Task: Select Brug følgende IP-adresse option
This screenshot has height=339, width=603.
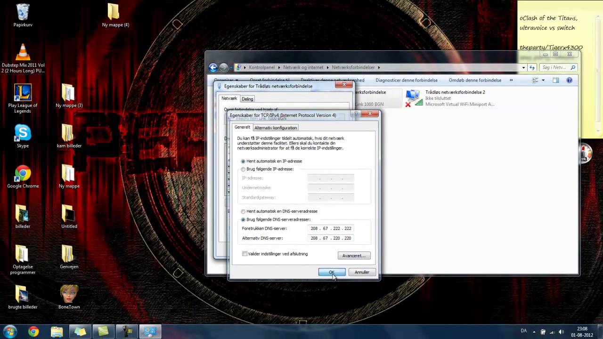Action: [267, 169]
